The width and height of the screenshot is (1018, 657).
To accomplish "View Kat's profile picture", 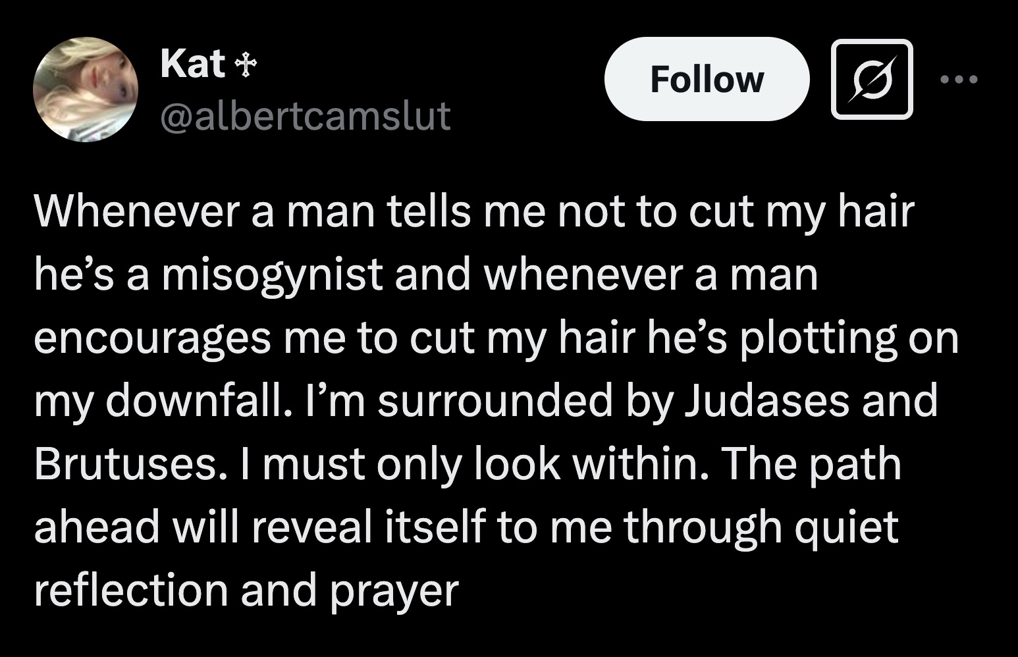I will (86, 90).
